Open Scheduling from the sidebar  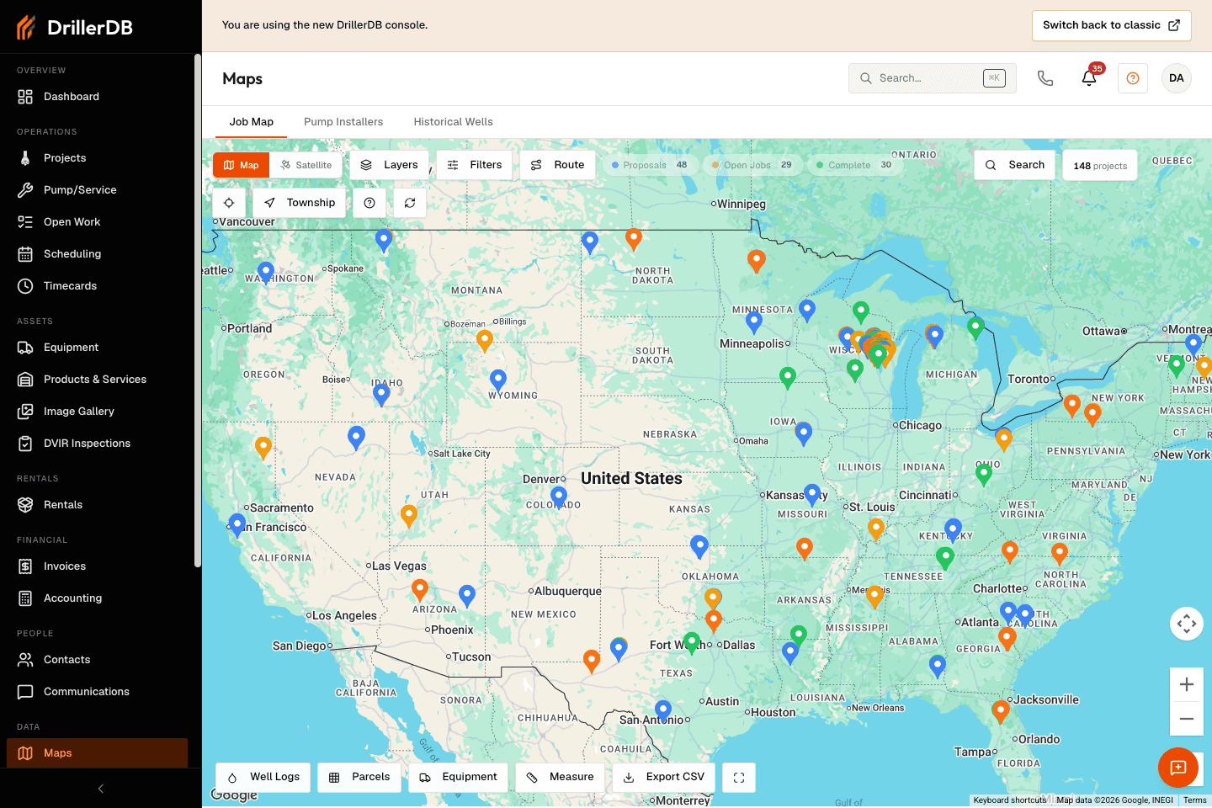point(98,254)
